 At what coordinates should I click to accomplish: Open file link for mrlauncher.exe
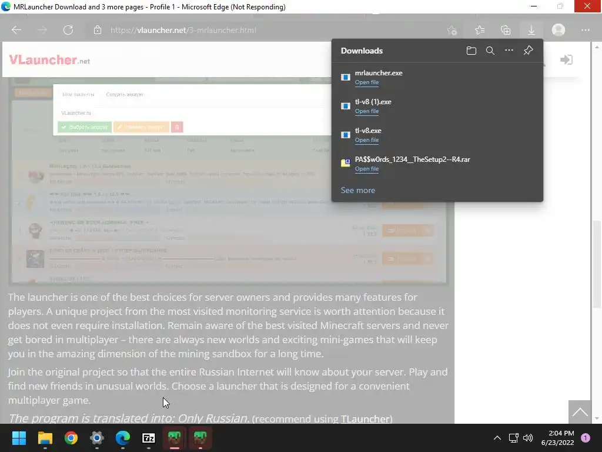pos(367,82)
